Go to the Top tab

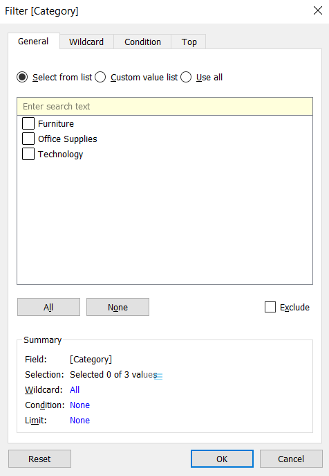point(189,42)
